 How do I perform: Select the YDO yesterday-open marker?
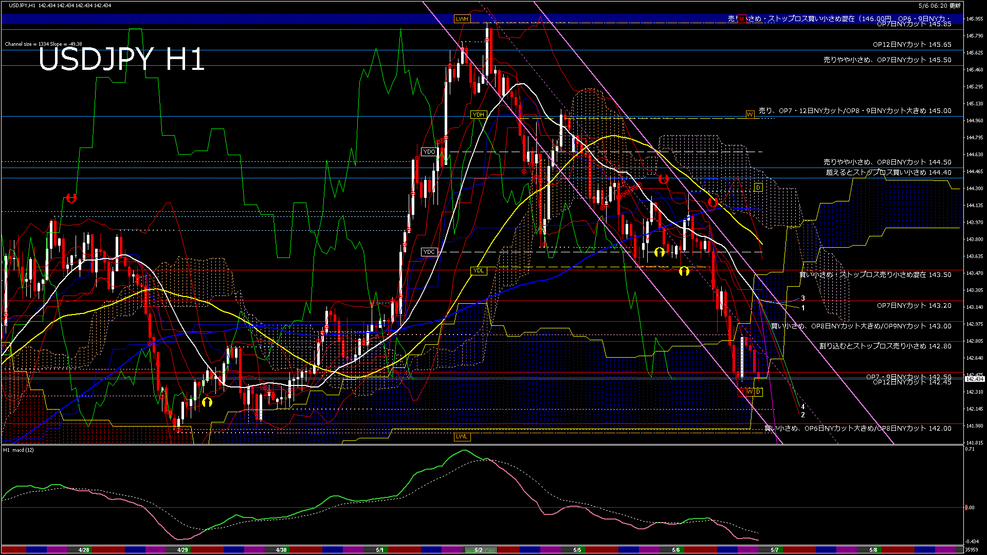(x=429, y=152)
